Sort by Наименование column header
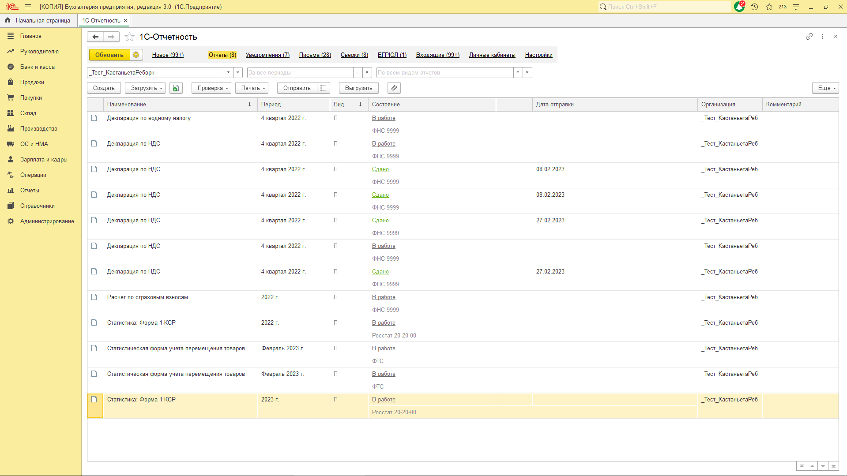This screenshot has width=847, height=476. click(180, 104)
